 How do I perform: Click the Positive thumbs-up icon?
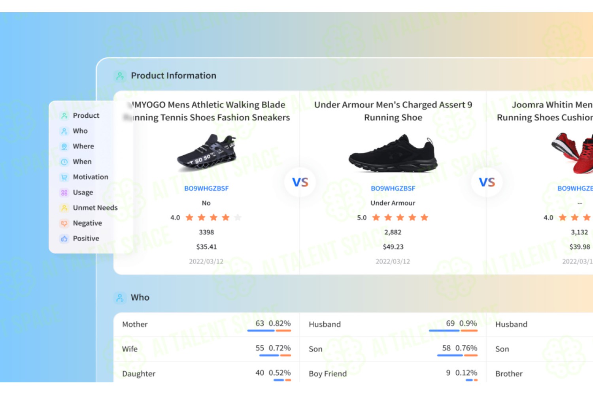pos(64,239)
